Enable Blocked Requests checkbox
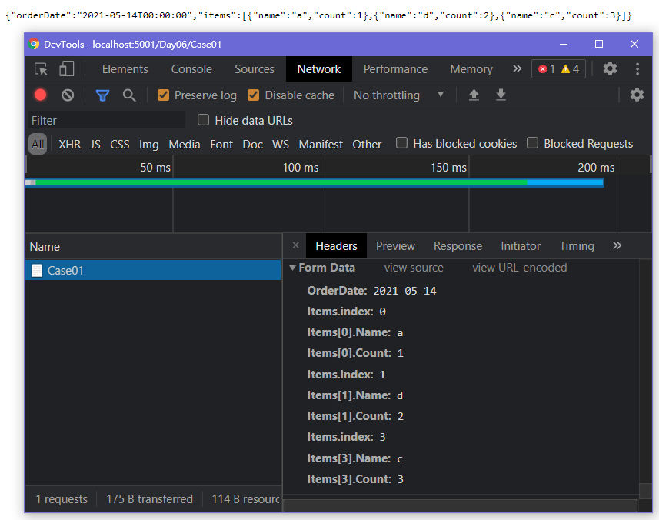The width and height of the screenshot is (659, 520). 532,143
